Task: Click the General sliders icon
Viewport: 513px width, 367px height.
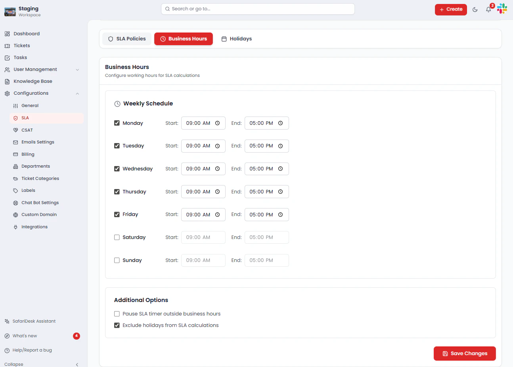Action: pos(15,106)
